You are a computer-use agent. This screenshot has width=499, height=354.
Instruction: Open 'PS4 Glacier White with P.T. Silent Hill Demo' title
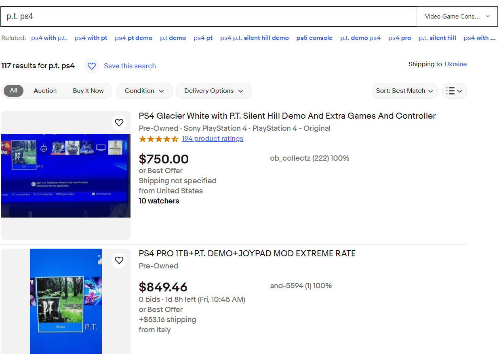(287, 116)
